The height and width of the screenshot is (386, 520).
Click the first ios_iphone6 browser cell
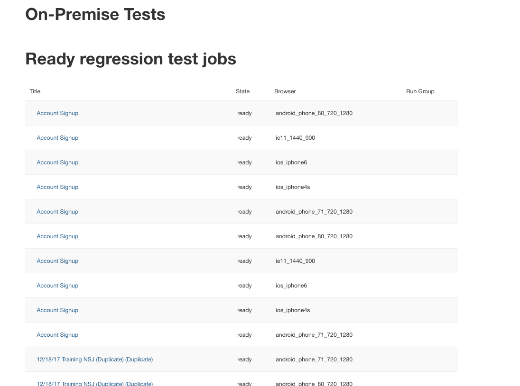pyautogui.click(x=291, y=162)
